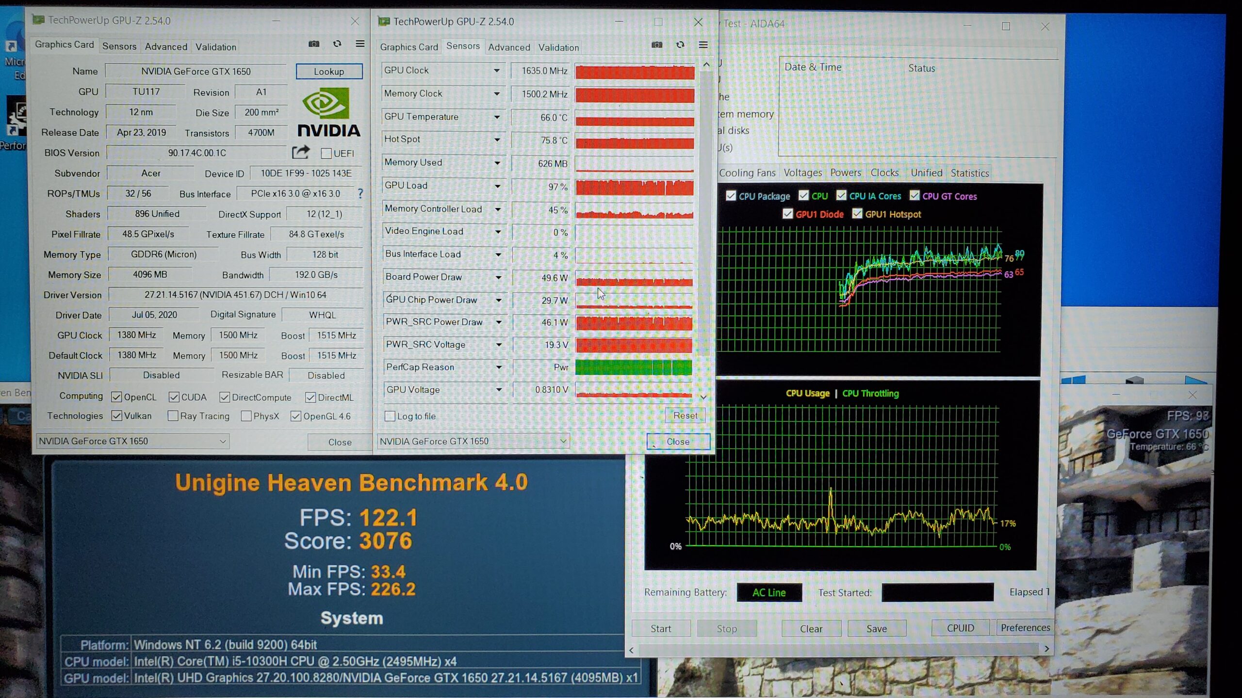
Task: Click refresh icon in Graphics Card window
Action: pos(337,44)
